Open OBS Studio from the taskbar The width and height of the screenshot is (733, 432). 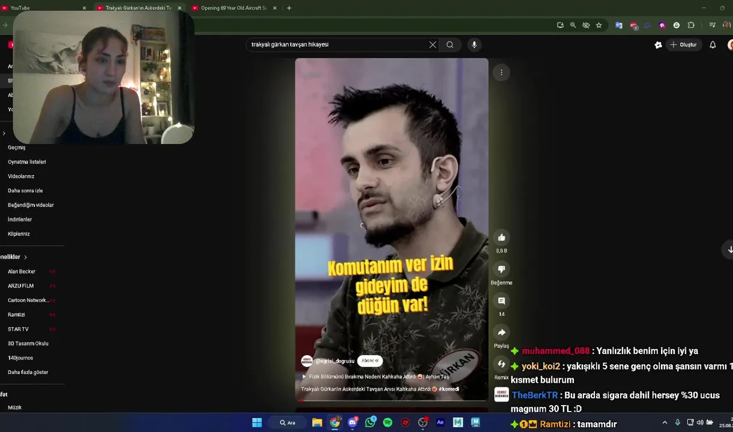tap(423, 422)
